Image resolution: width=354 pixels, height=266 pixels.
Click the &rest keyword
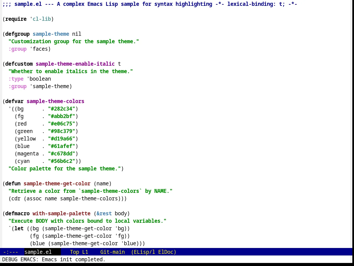(104, 213)
